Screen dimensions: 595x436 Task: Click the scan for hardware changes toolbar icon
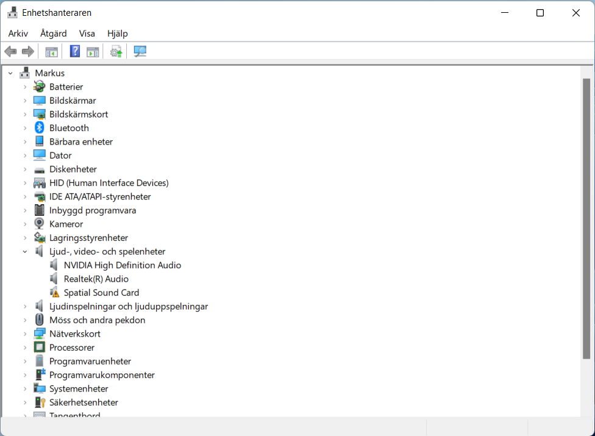point(140,52)
